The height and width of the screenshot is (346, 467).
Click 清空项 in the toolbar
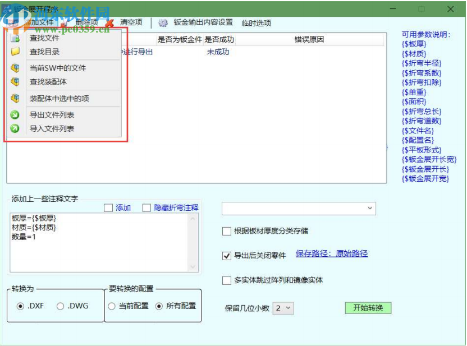[131, 22]
